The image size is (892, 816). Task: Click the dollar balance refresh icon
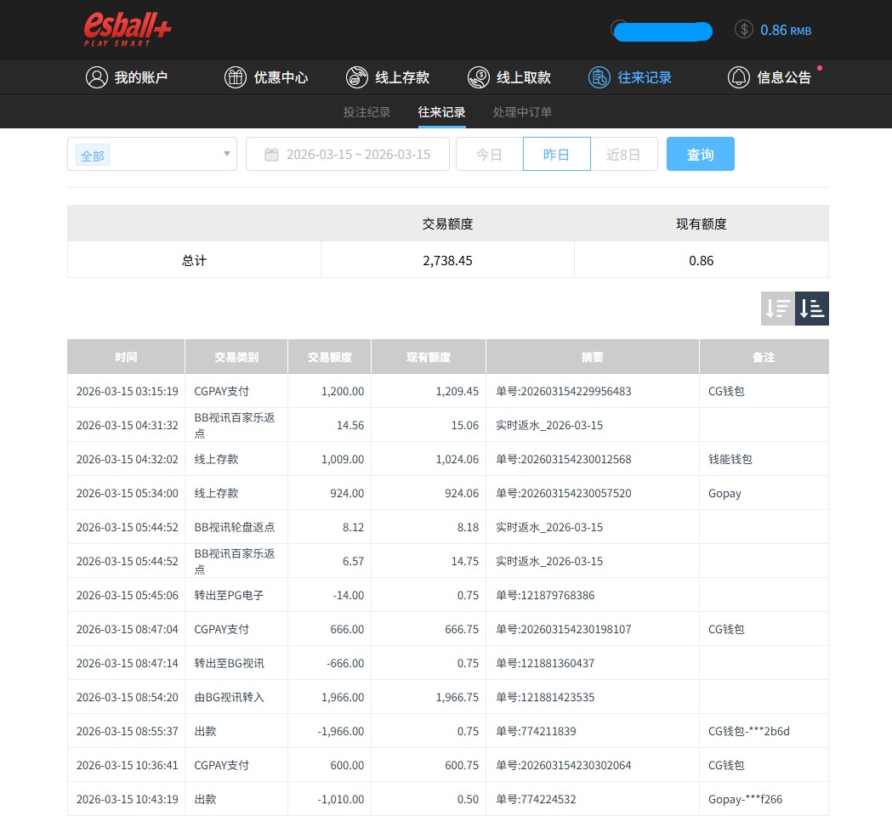[x=743, y=31]
